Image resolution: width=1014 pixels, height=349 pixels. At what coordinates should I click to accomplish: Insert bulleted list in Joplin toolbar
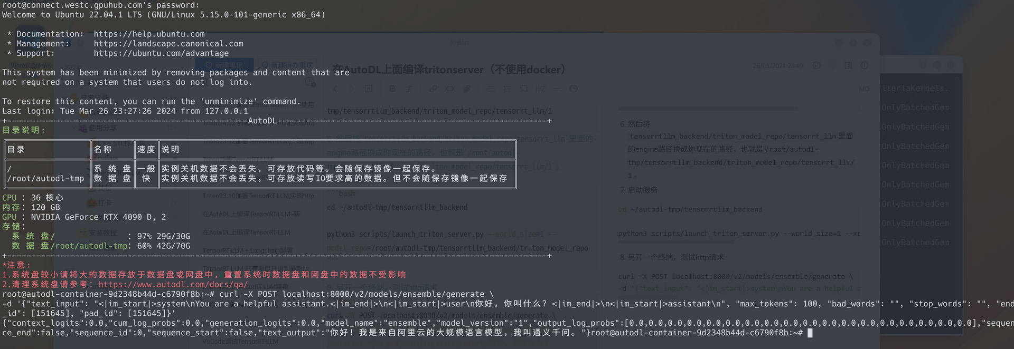pyautogui.click(x=490, y=89)
